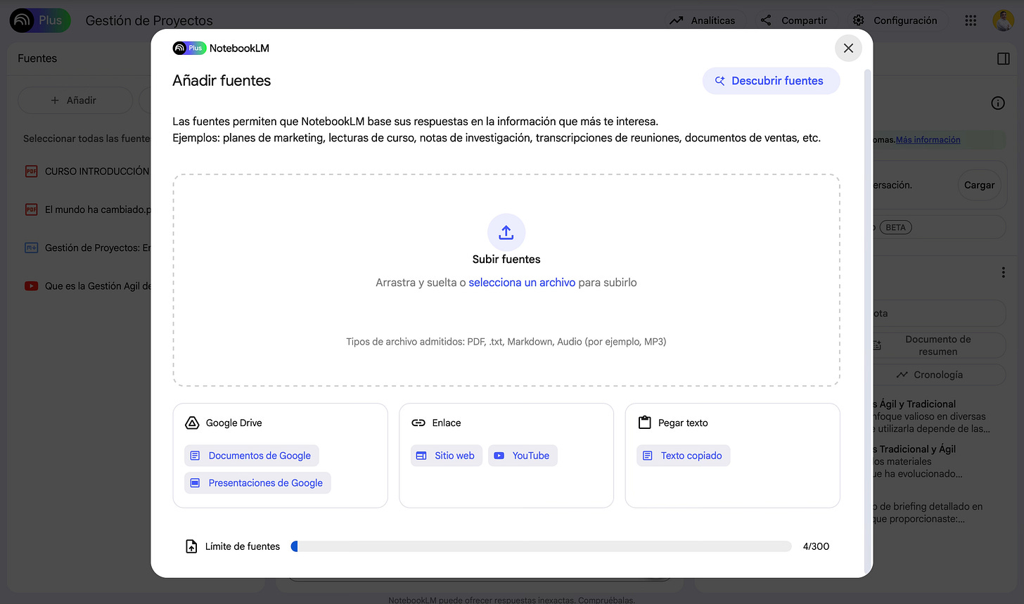This screenshot has height=604, width=1024.
Task: Click the YouTube play icon in Enlace card
Action: click(x=499, y=456)
